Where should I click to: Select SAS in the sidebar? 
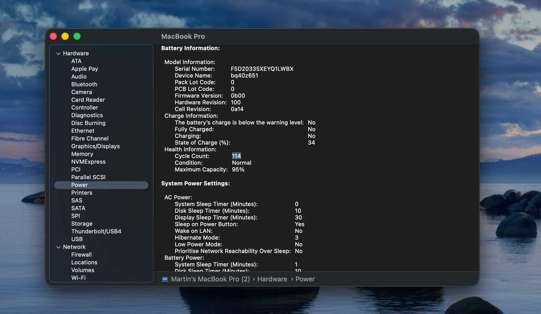(77, 201)
